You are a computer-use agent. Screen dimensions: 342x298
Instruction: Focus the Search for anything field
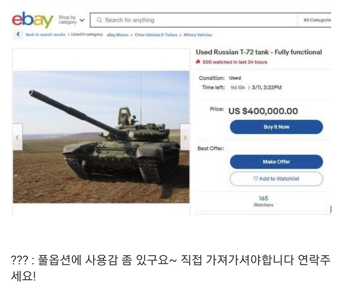click(x=194, y=20)
